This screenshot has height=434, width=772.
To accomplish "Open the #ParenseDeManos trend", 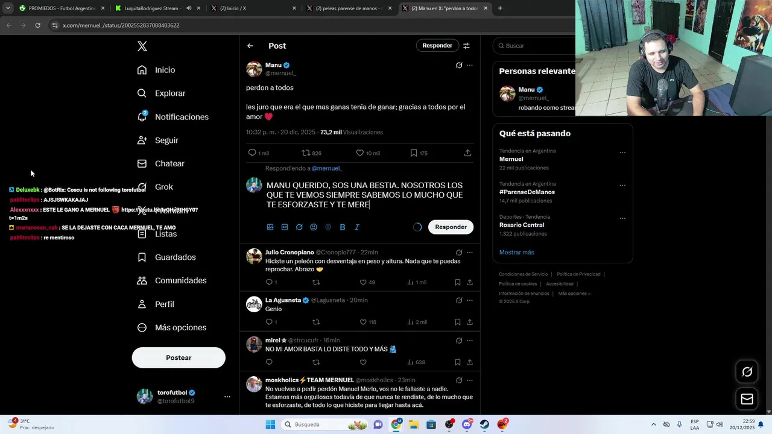I will point(527,192).
